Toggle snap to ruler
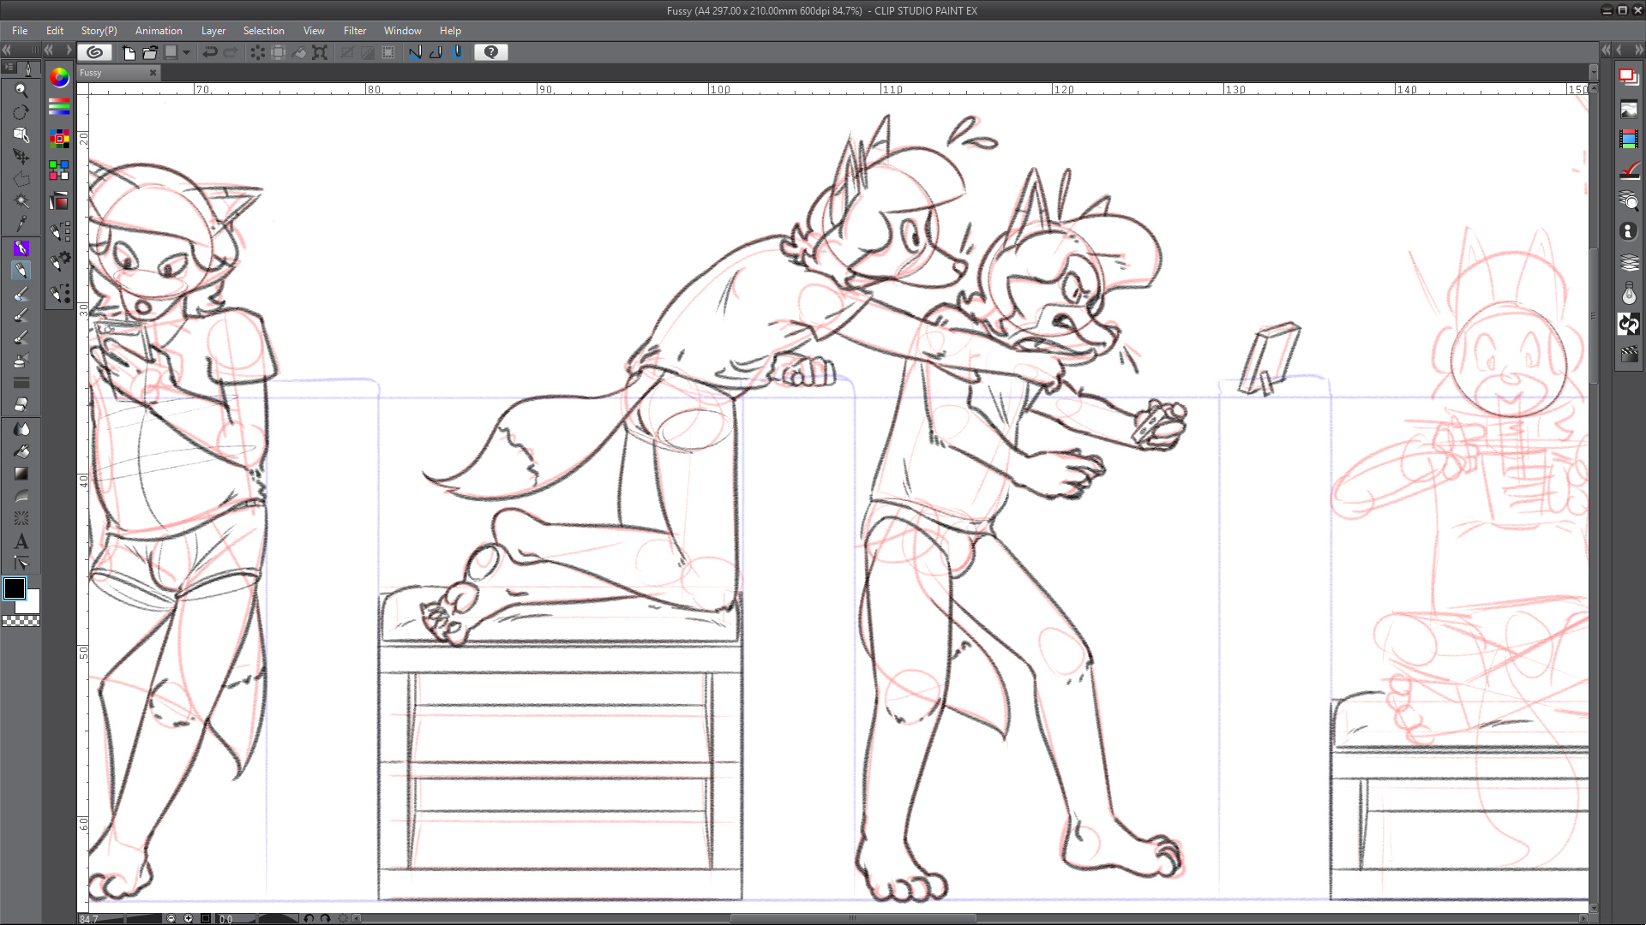Image resolution: width=1646 pixels, height=925 pixels. point(415,52)
